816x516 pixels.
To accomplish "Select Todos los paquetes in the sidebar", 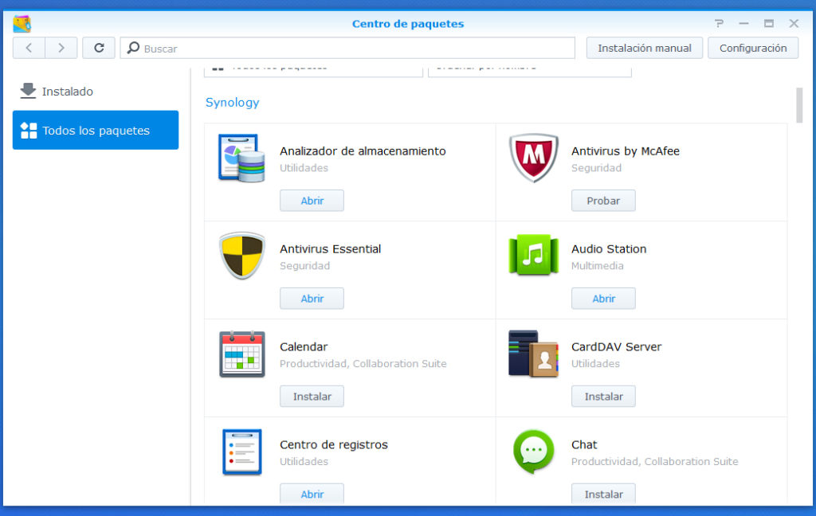I will tap(96, 130).
